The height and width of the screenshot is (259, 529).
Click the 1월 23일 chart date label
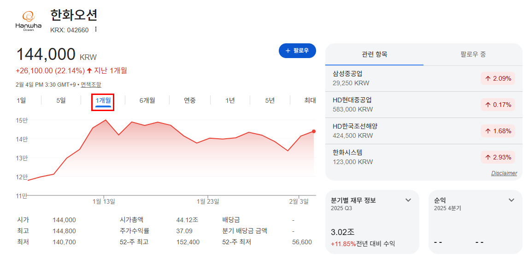point(208,201)
